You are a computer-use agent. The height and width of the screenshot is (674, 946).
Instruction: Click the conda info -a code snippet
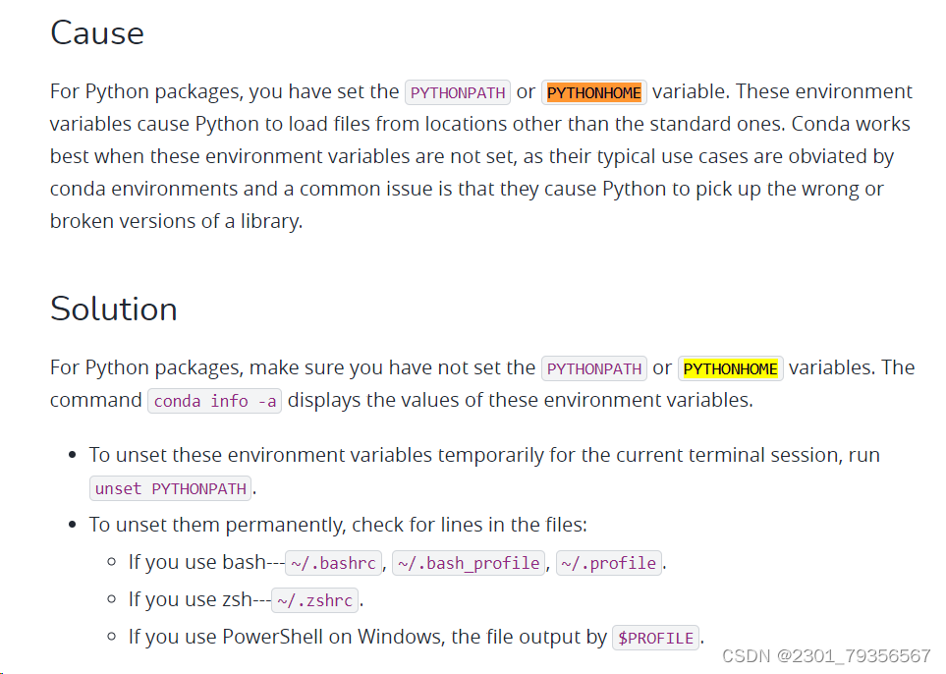coord(214,400)
